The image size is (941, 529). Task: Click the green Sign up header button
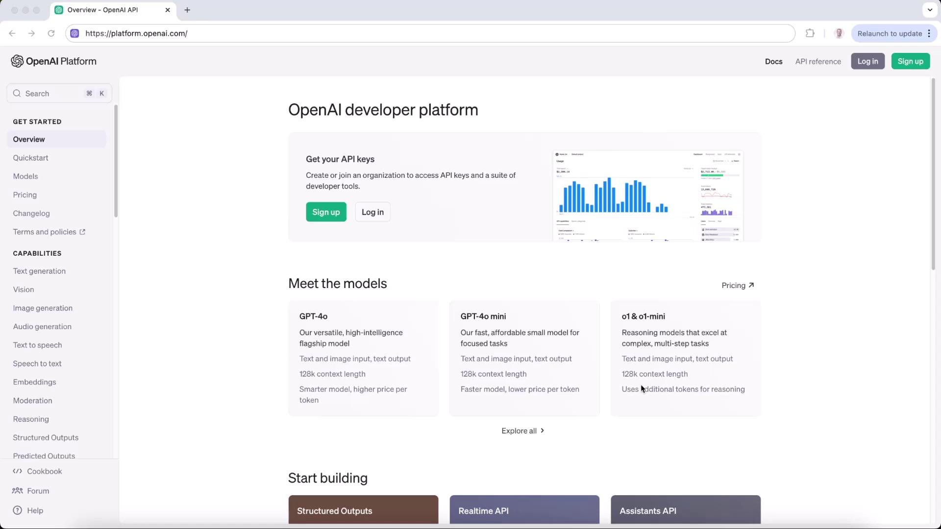(910, 61)
